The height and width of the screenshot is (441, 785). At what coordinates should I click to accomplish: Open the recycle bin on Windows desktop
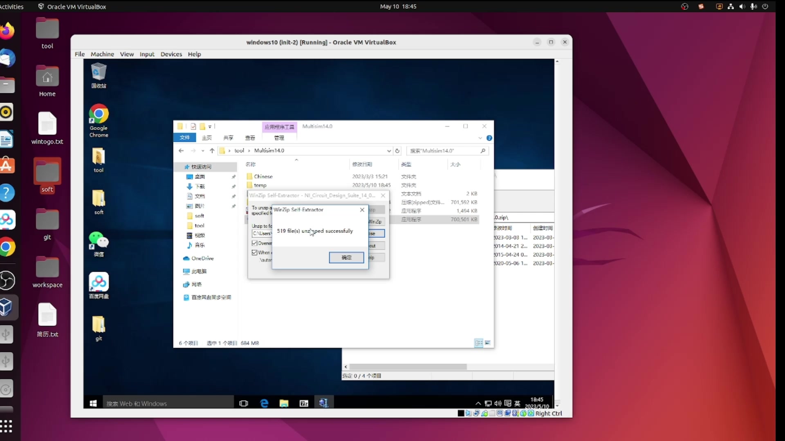[x=99, y=76]
